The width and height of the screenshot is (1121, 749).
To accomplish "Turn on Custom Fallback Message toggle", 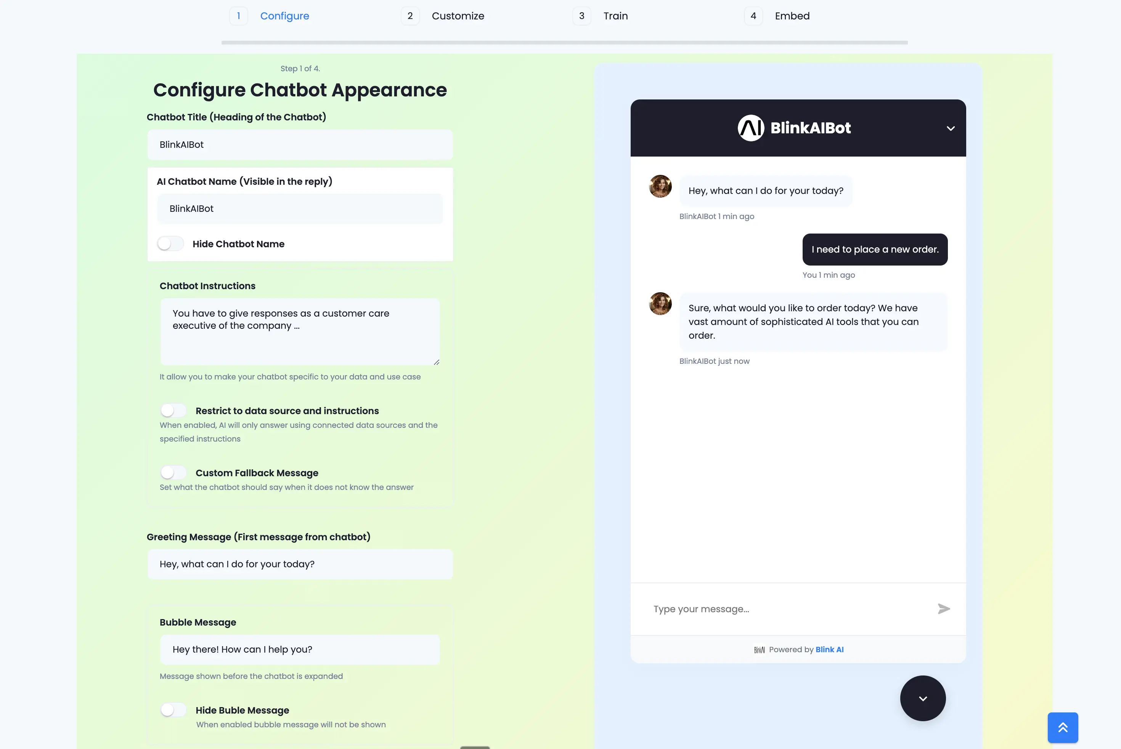I will [x=173, y=472].
